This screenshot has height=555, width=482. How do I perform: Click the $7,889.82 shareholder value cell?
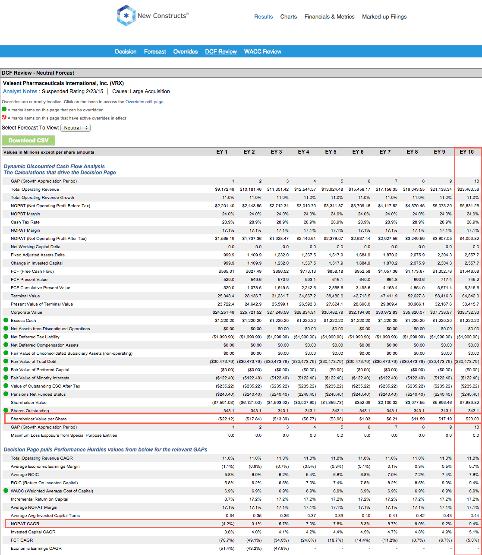tap(469, 402)
